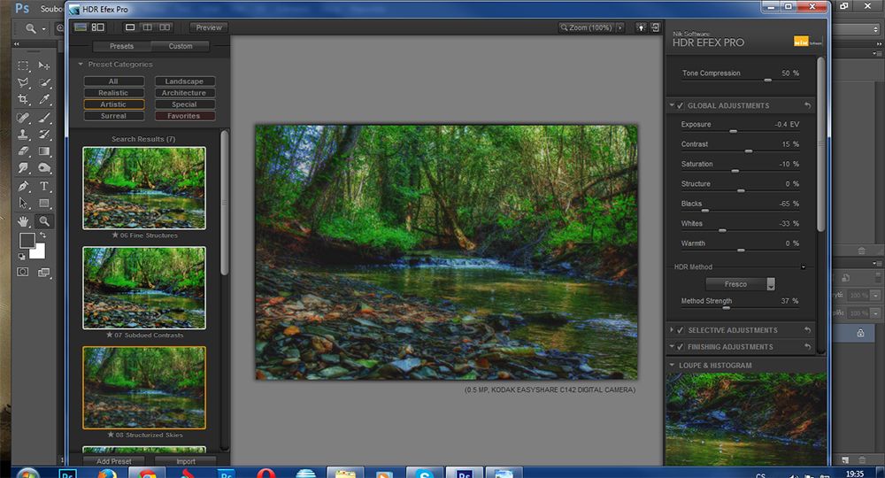Reset Global Adjustments with the undo arrow
This screenshot has height=478, width=885.
pyautogui.click(x=807, y=105)
